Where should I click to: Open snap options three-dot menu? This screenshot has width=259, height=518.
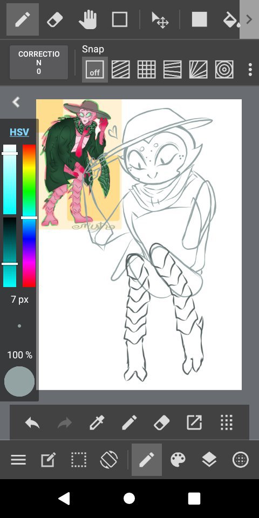[x=250, y=70]
